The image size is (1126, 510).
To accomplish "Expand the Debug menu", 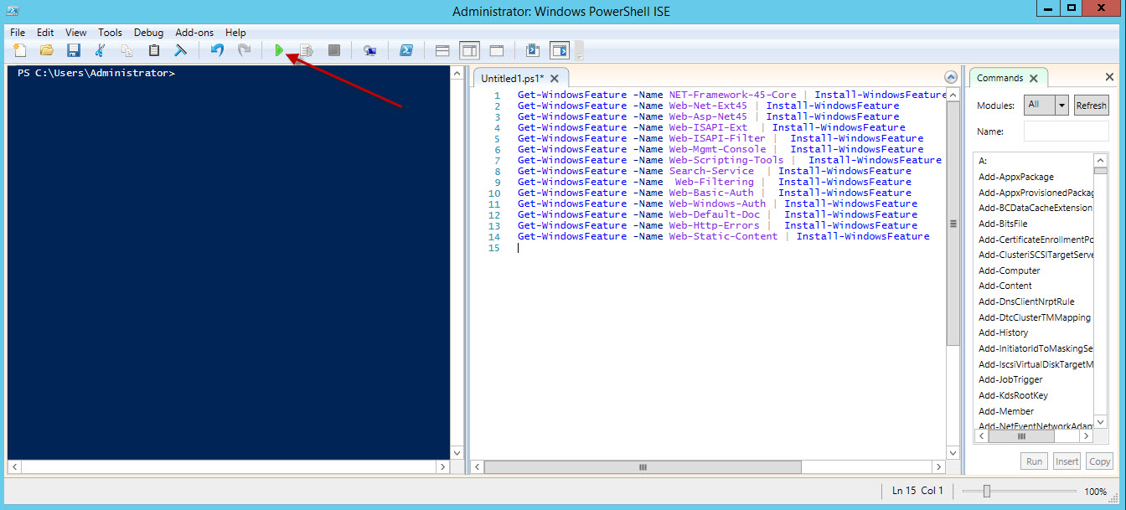I will 148,33.
